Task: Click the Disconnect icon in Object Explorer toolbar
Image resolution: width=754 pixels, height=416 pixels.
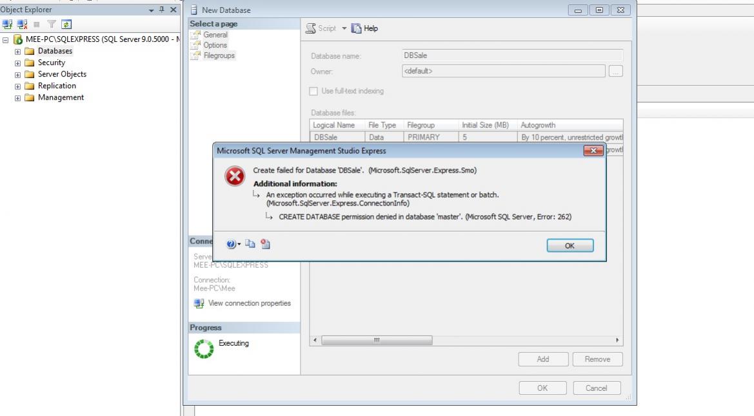Action: point(22,24)
